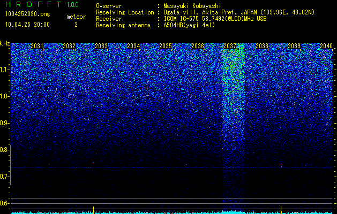Click the Ogata-vill. Akita-Pref. JAPAN location text
This screenshot has height=214, width=337.
[239, 12]
